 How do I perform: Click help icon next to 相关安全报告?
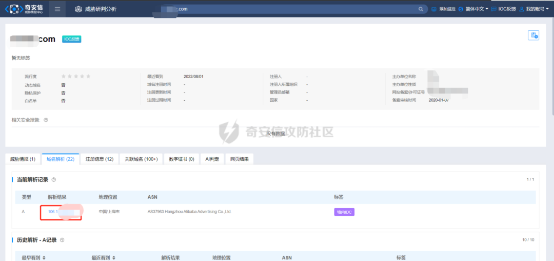pos(46,120)
